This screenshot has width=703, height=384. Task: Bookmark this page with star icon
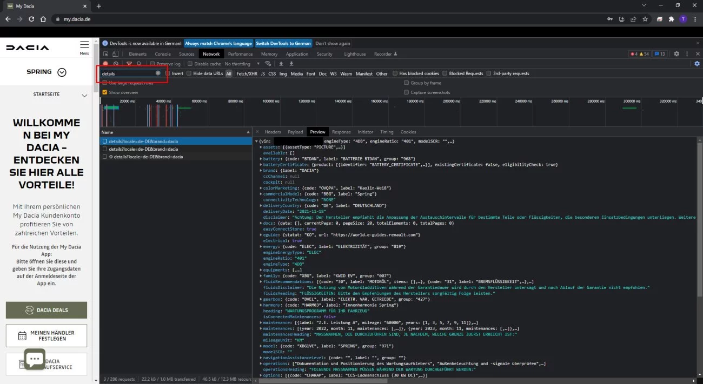[x=645, y=19]
